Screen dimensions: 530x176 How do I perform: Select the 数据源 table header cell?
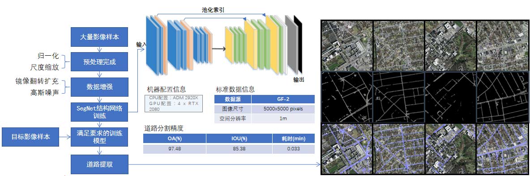tap(233, 99)
